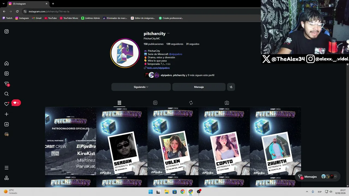Open profile options next to pitcharcity

[x=168, y=33]
